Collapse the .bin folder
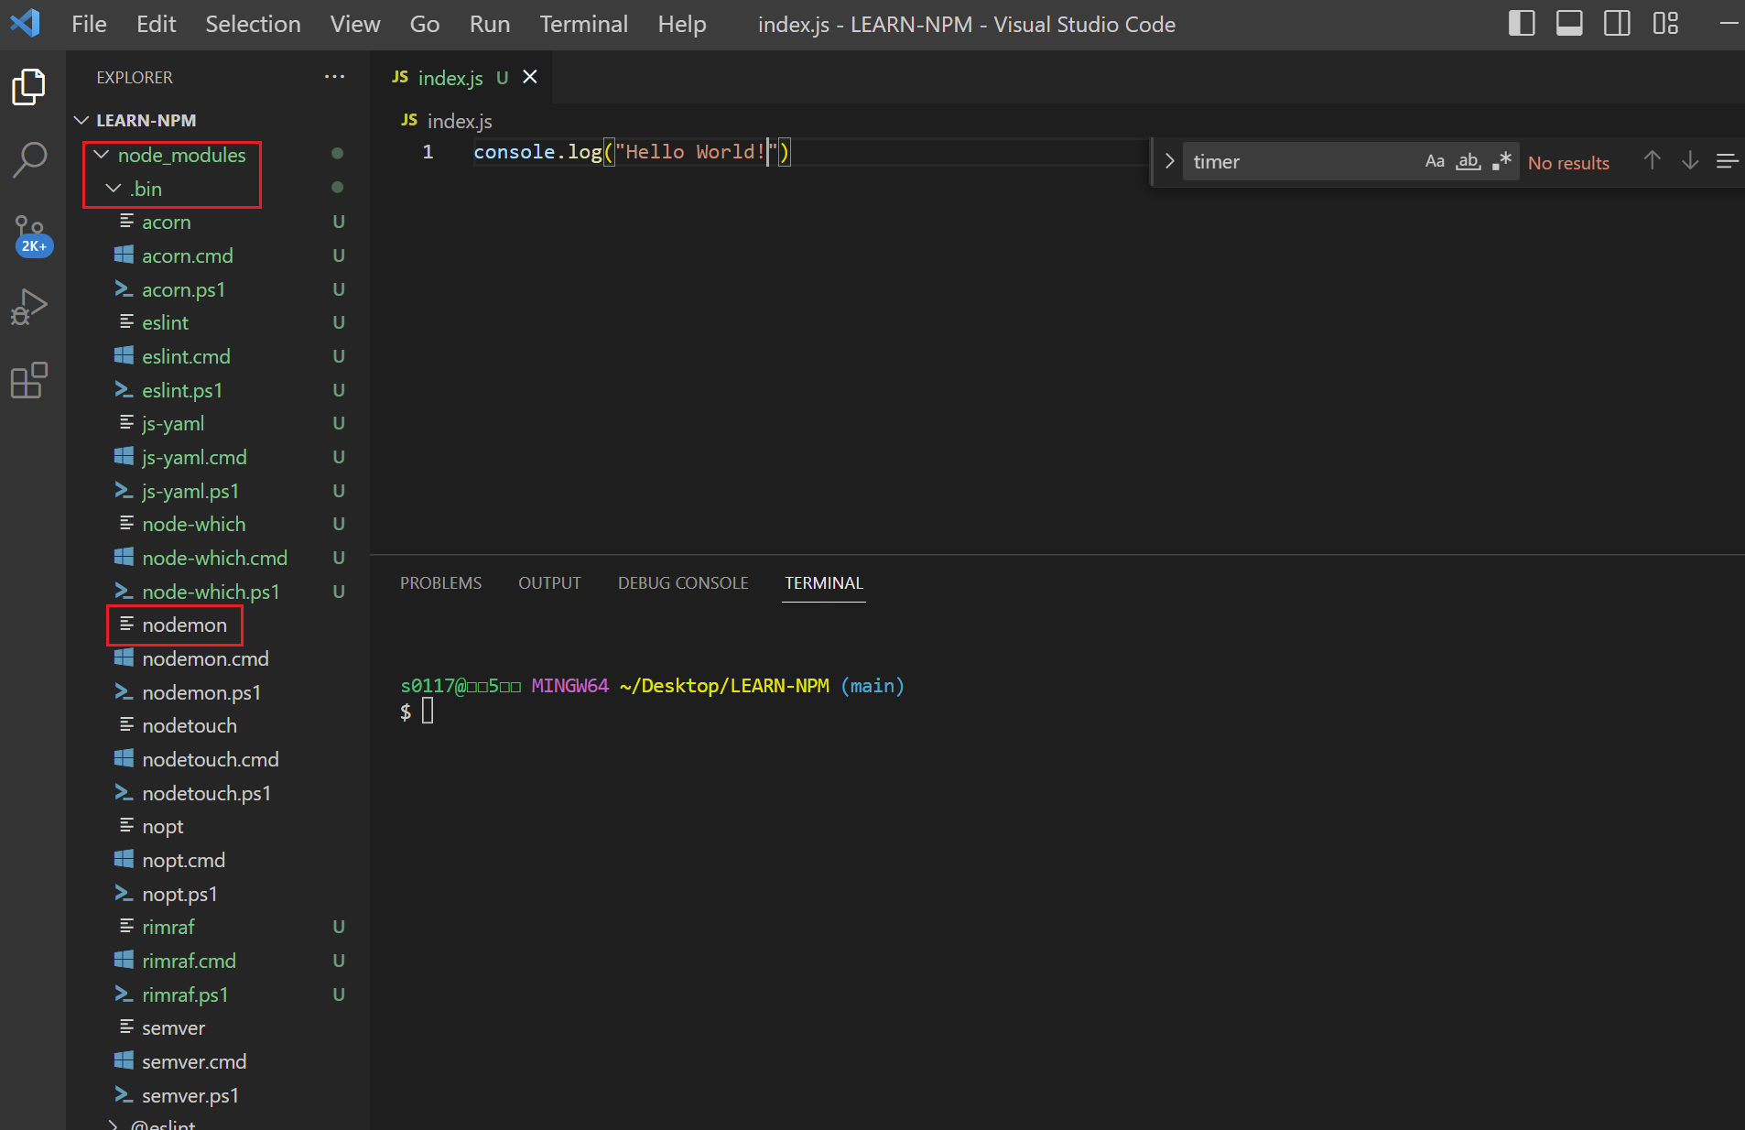The image size is (1745, 1130). click(218, 189)
